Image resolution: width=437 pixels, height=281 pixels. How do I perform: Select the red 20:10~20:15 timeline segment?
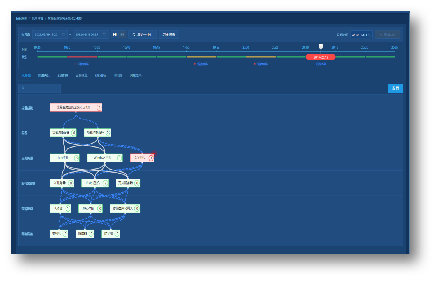click(320, 57)
